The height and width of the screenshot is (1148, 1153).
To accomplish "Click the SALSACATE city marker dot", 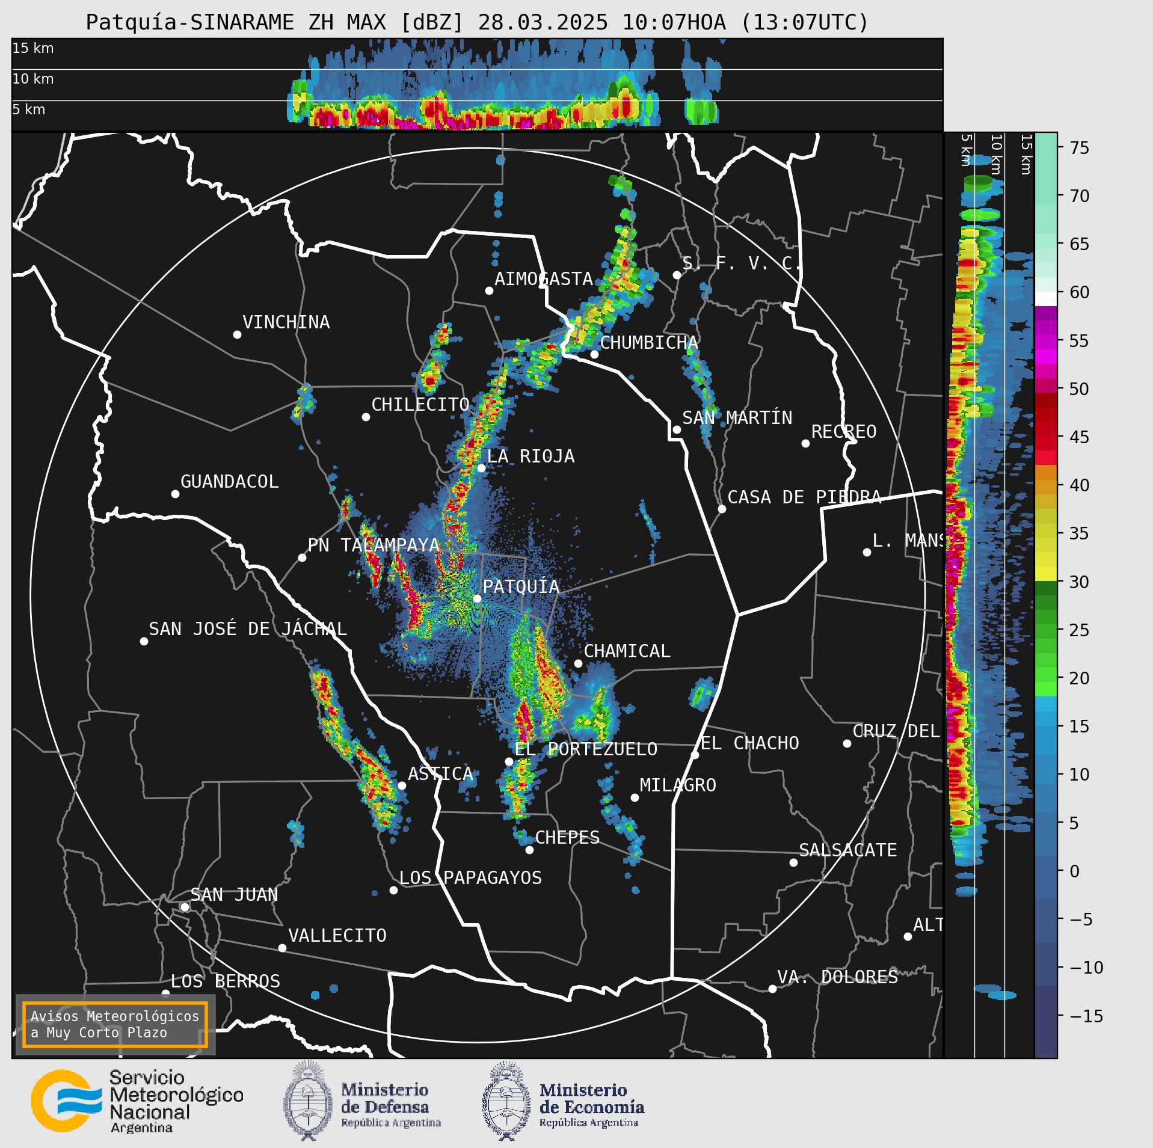I will tap(793, 862).
